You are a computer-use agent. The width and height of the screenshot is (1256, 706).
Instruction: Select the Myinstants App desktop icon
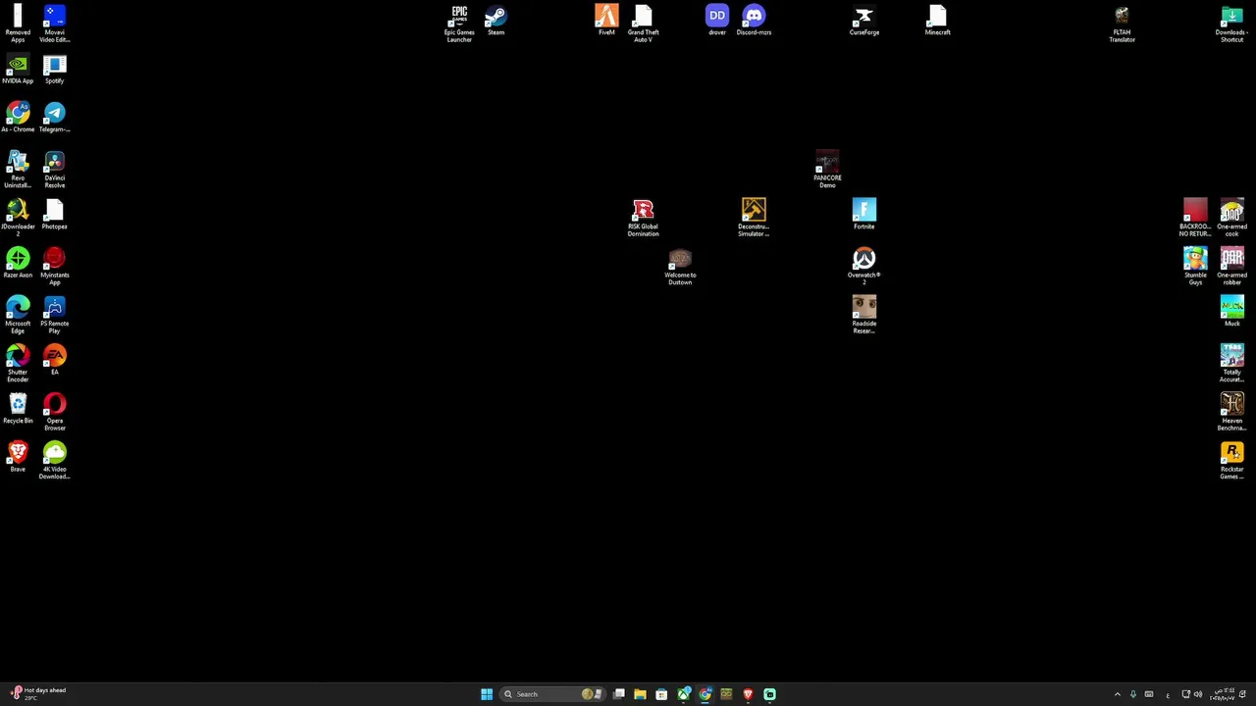click(54, 266)
